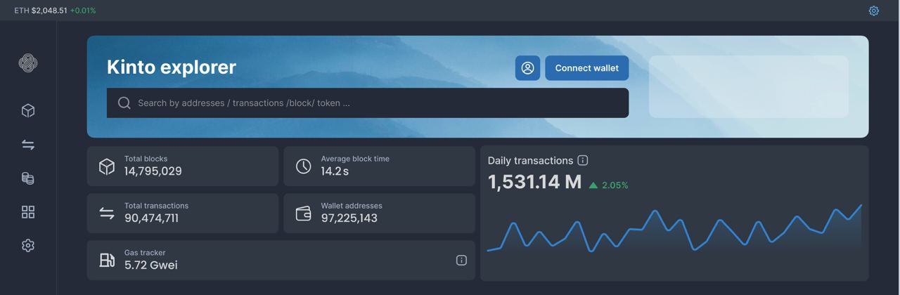Viewport: 900px width, 295px height.
Task: Click the Kinto logo in sidebar
Action: coord(28,63)
